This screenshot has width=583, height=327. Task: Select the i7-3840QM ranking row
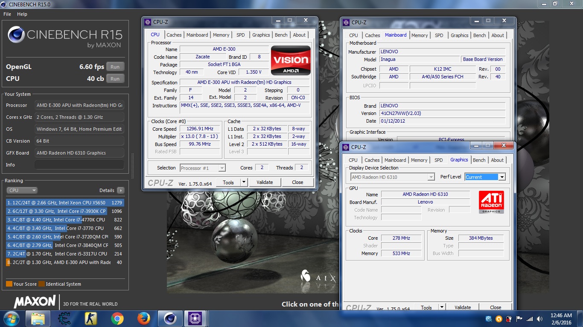click(x=65, y=245)
